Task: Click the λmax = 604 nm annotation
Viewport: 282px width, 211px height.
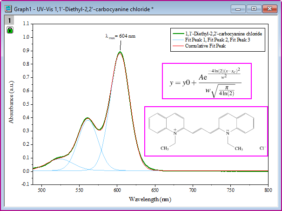Action: (121, 36)
